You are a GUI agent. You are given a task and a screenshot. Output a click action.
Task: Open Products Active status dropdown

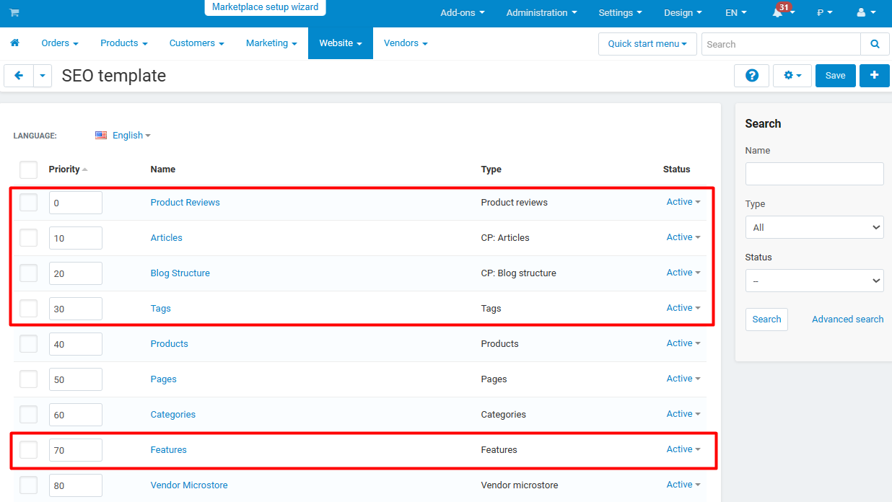click(683, 343)
